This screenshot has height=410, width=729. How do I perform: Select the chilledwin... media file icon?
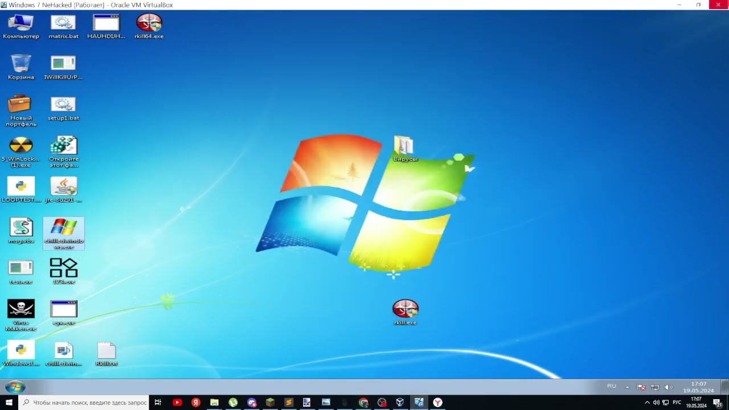63,354
